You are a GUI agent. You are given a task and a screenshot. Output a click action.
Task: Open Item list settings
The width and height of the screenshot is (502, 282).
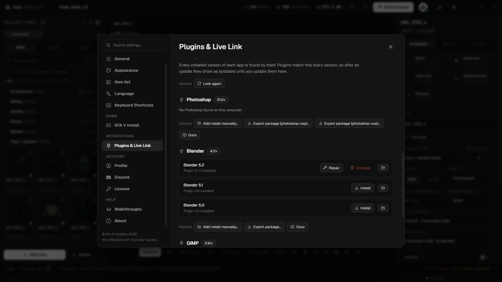[x=132, y=82]
